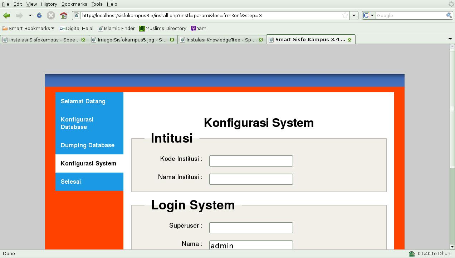Click the Back arrow navigation button
This screenshot has height=258, width=455.
6,15
